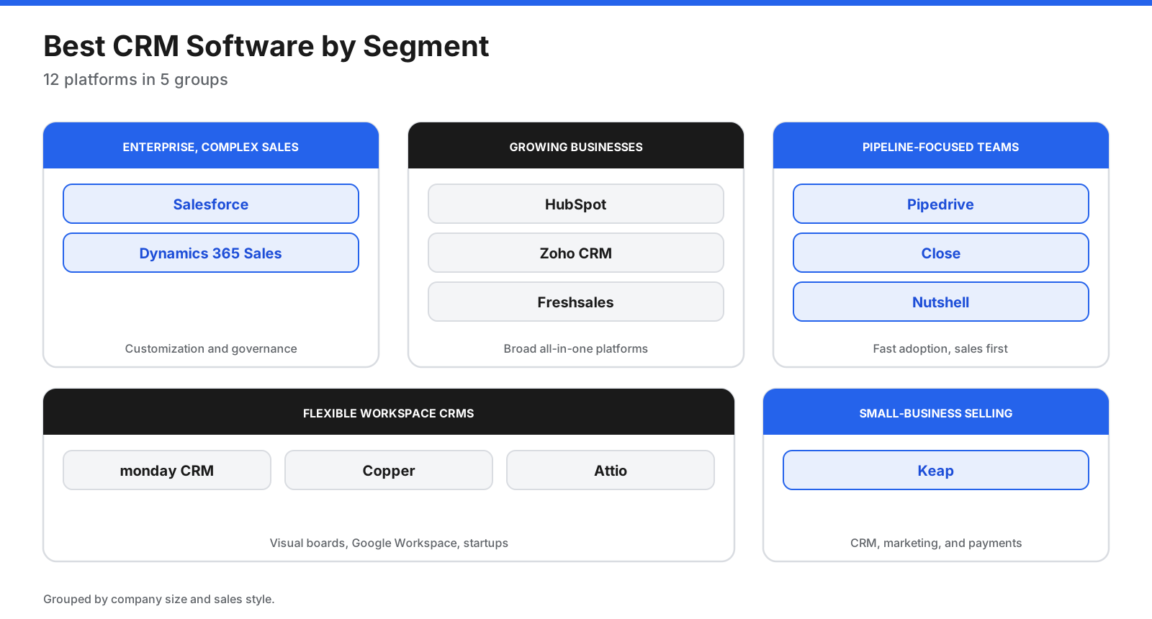Open the Keap platform pill
Viewport: 1152px width, 619px height.
[936, 470]
